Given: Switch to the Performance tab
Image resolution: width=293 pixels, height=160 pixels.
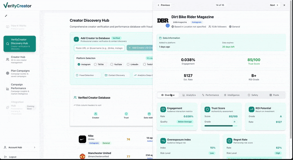Looking at the screenshot, I should [210, 95].
